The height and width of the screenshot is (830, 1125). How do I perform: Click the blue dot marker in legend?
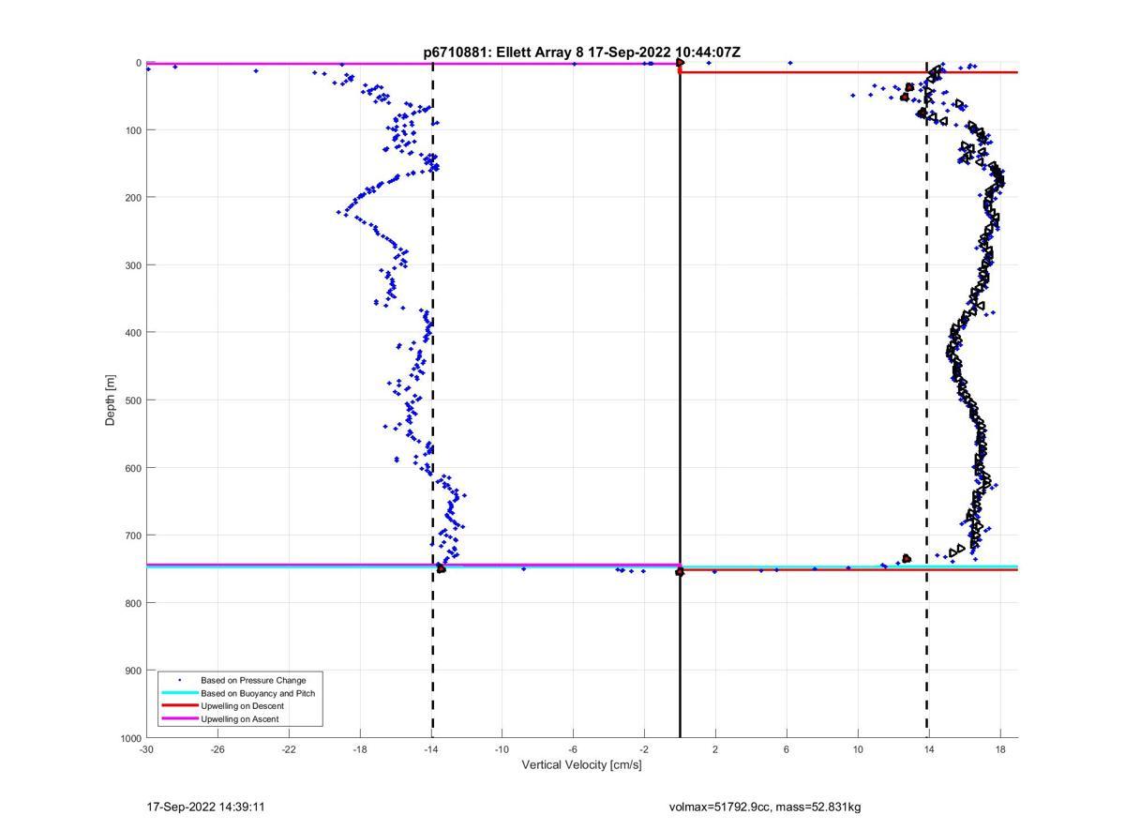[179, 680]
